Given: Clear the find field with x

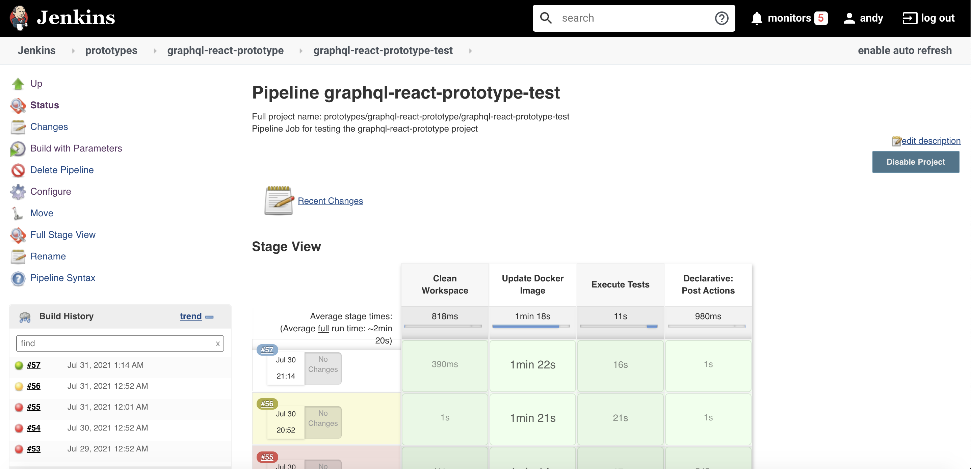Looking at the screenshot, I should coord(218,343).
